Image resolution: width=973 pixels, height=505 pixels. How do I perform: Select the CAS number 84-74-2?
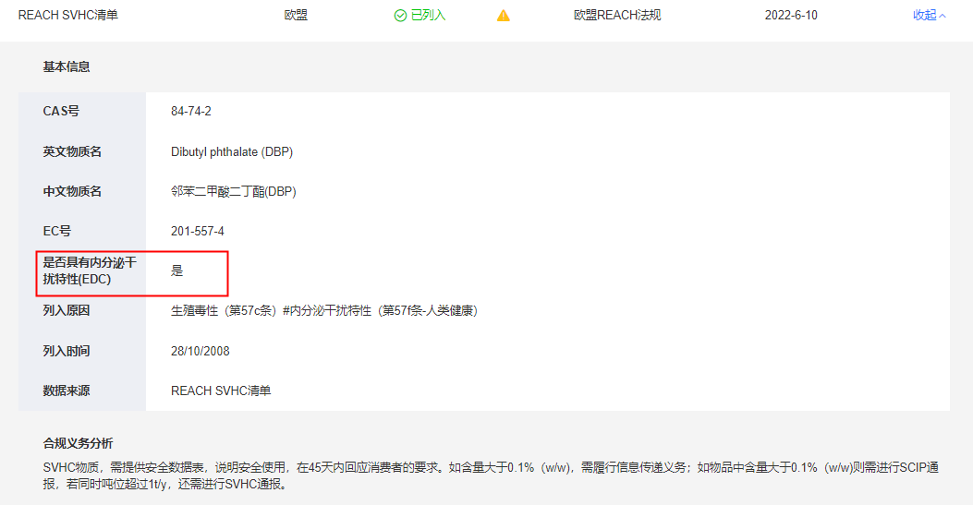(x=191, y=112)
